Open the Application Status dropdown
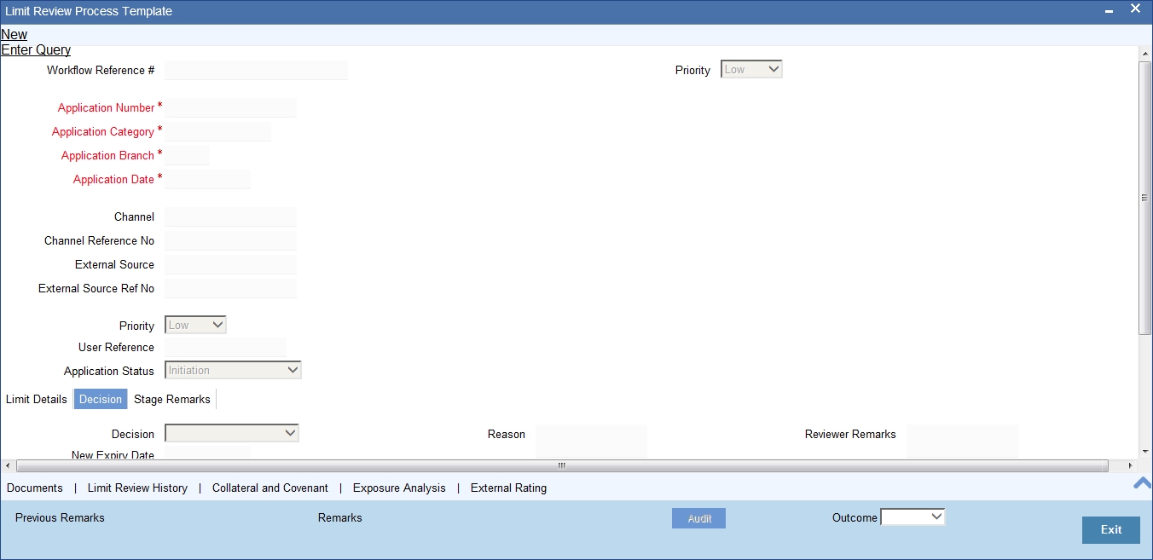 click(x=233, y=370)
